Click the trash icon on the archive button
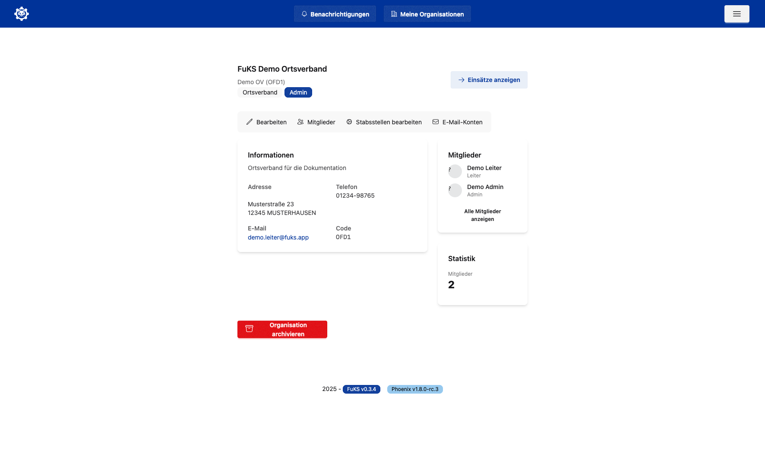This screenshot has height=451, width=765. [x=249, y=329]
